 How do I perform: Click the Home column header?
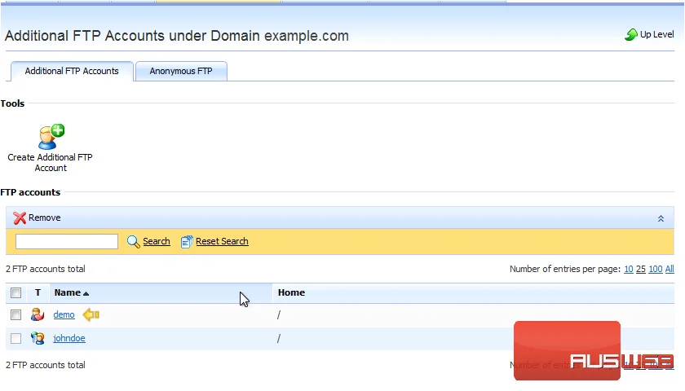(291, 292)
